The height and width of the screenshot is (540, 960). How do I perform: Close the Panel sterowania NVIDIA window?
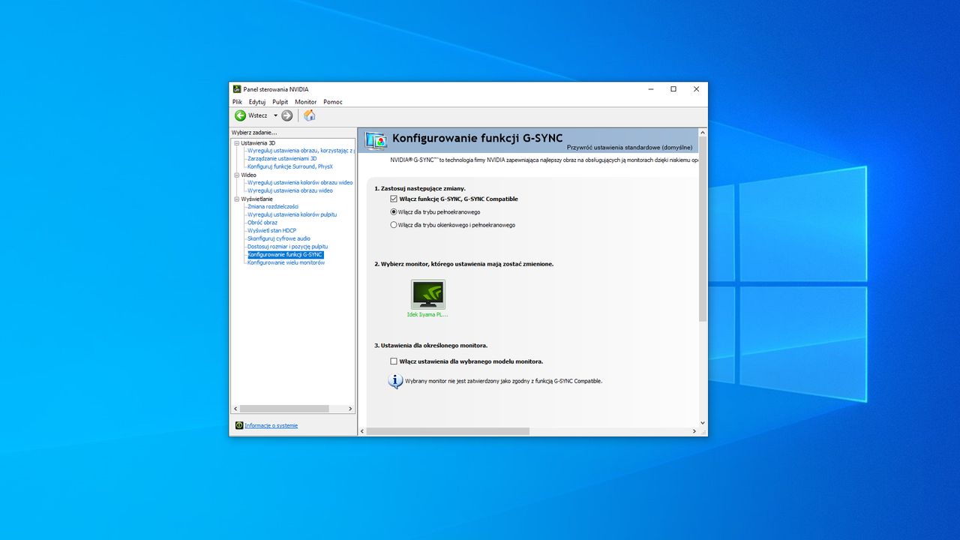696,89
